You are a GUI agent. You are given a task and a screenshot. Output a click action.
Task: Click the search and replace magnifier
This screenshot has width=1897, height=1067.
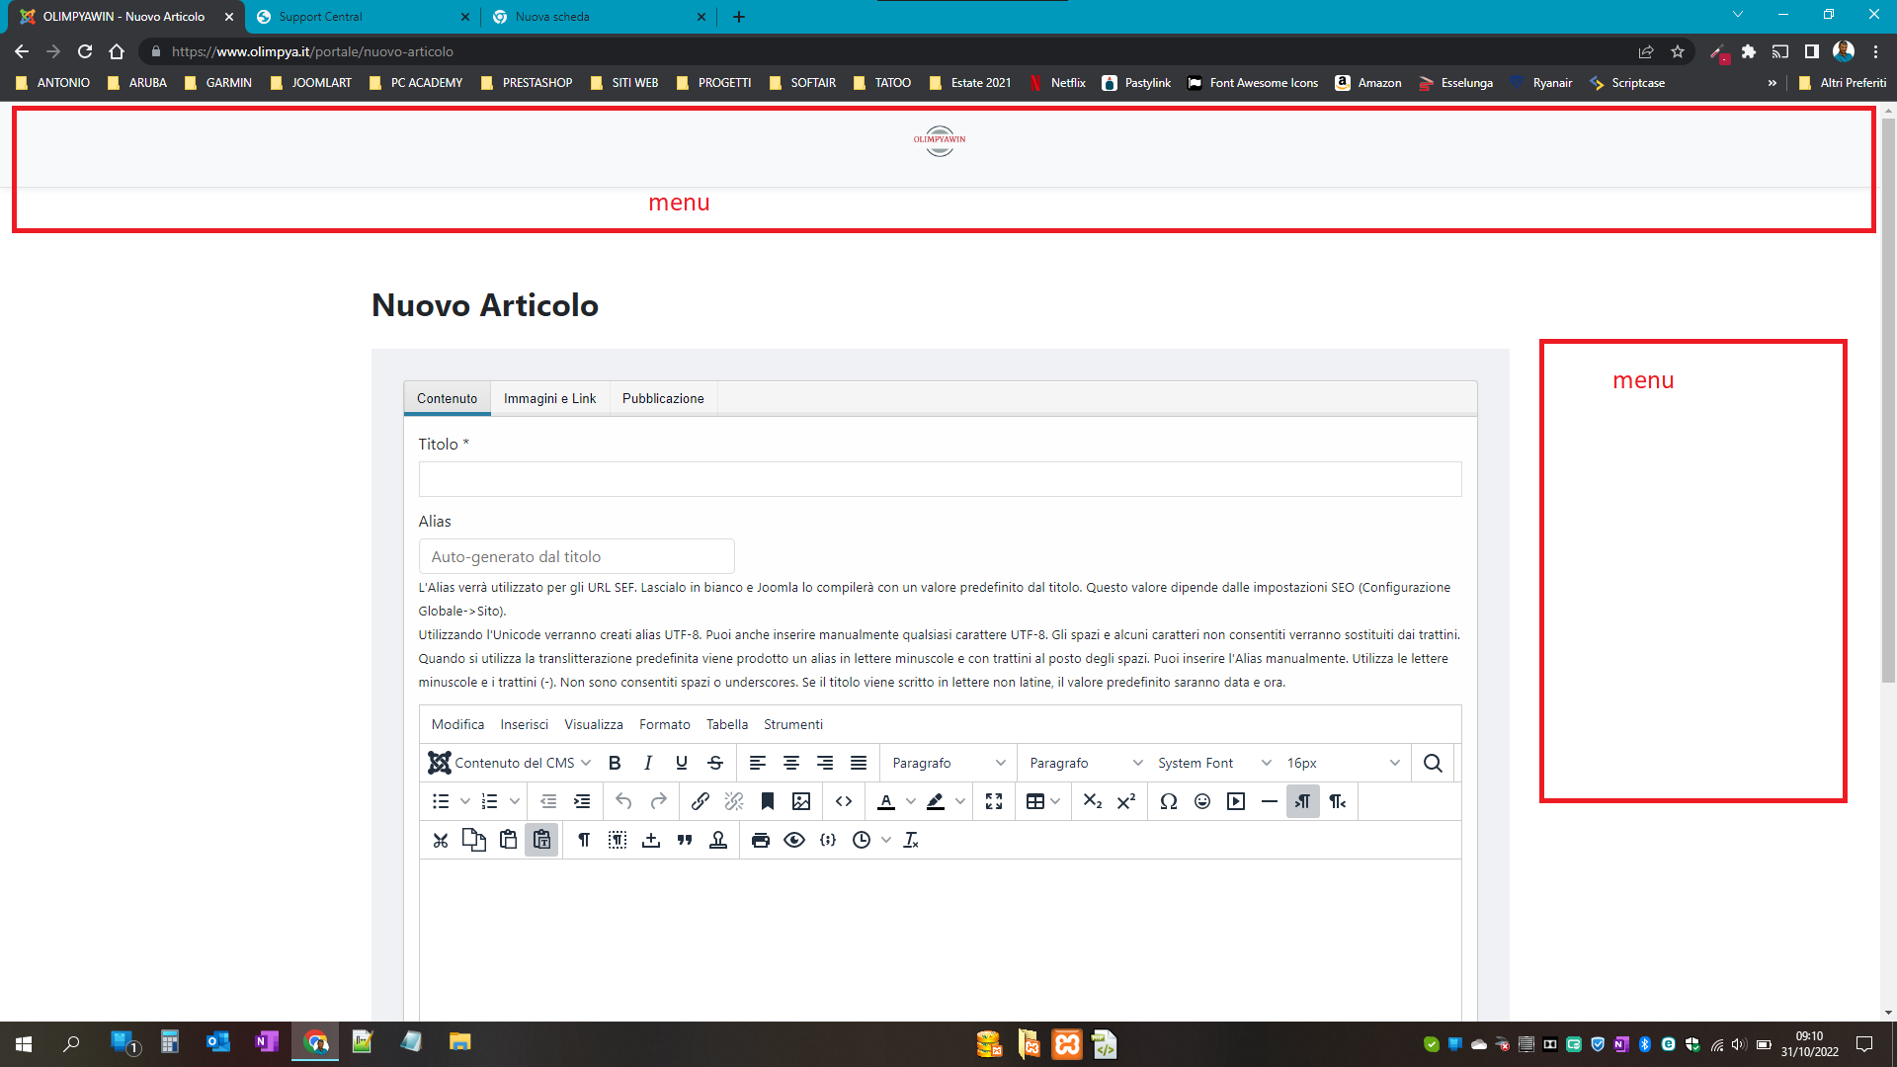pos(1433,763)
